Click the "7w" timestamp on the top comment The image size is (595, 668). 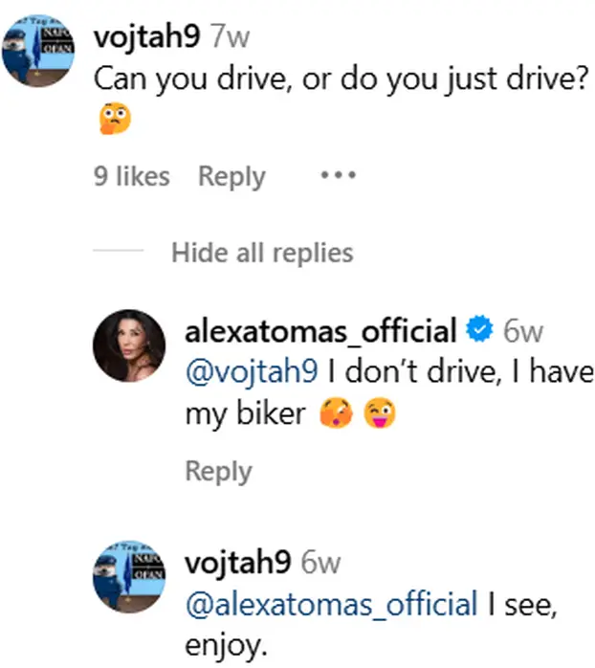pos(229,38)
